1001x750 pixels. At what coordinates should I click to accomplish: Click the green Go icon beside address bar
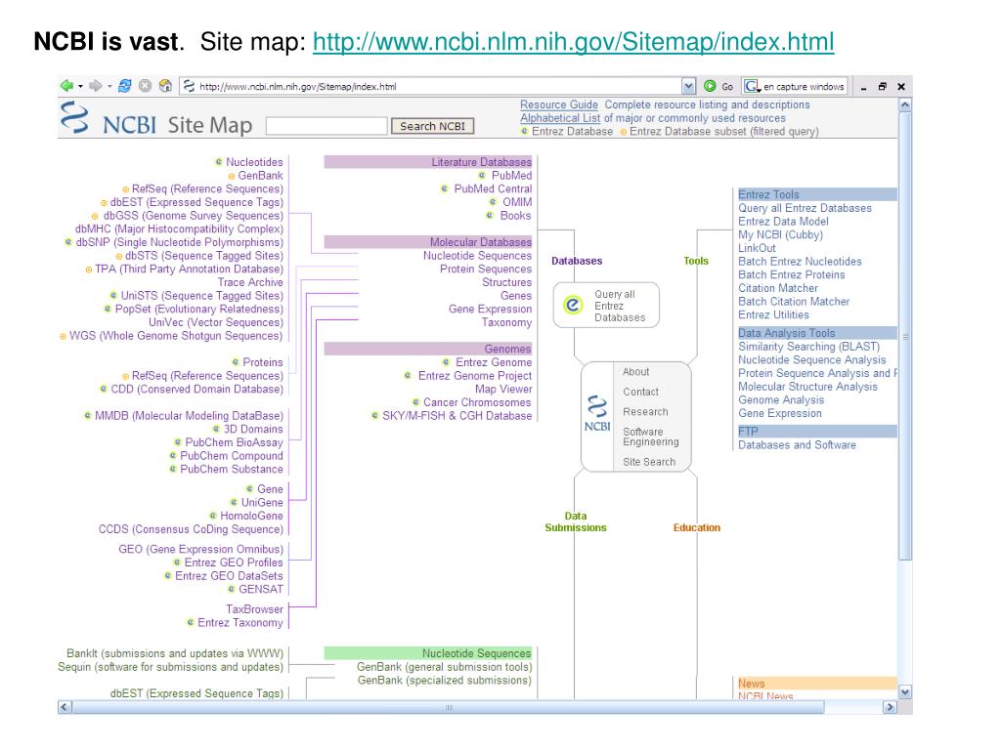[710, 86]
